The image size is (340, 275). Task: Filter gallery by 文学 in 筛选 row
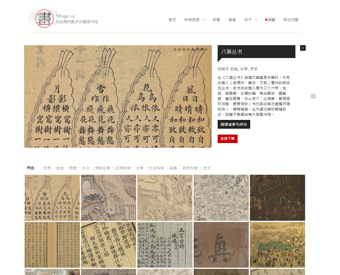140,168
